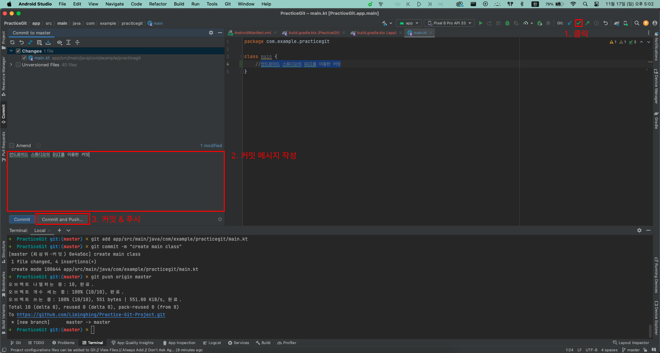This screenshot has height=353, width=660.
Task: Open the Problems tool window tab
Action: pos(63,343)
